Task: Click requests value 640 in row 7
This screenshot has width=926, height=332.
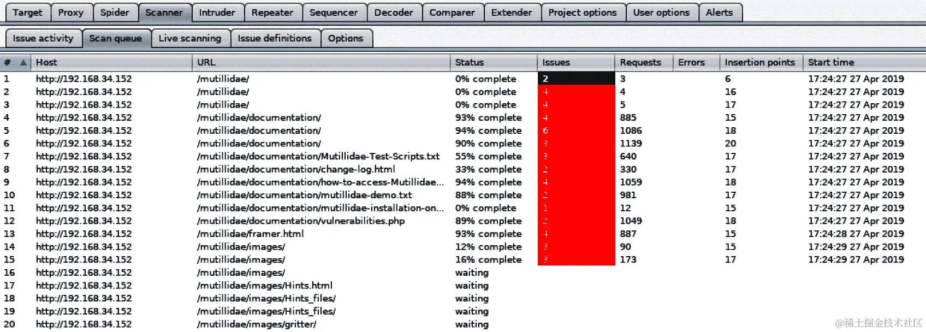Action: pos(628,156)
